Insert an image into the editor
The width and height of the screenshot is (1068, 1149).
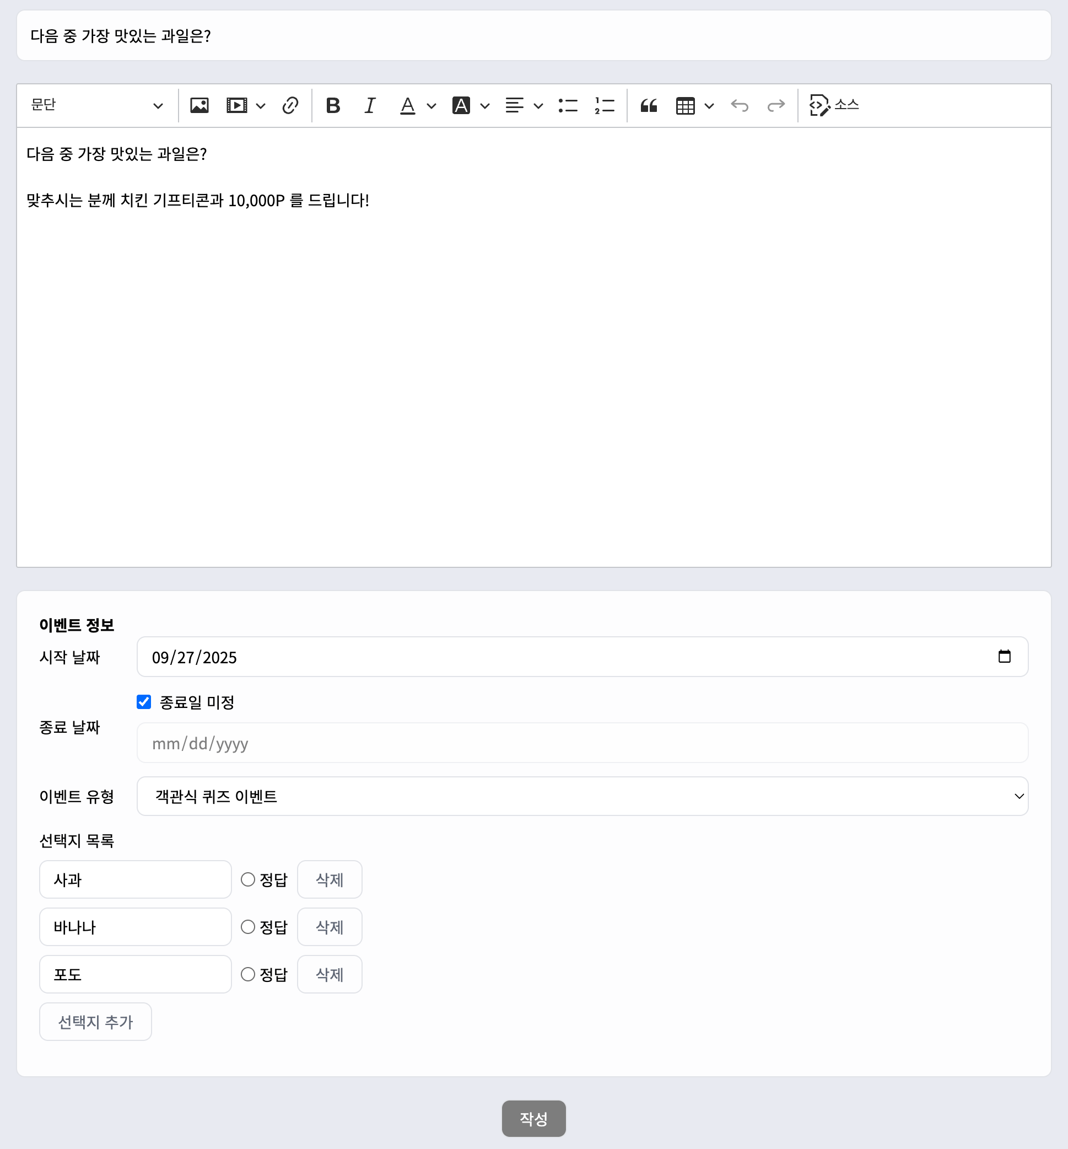coord(199,105)
